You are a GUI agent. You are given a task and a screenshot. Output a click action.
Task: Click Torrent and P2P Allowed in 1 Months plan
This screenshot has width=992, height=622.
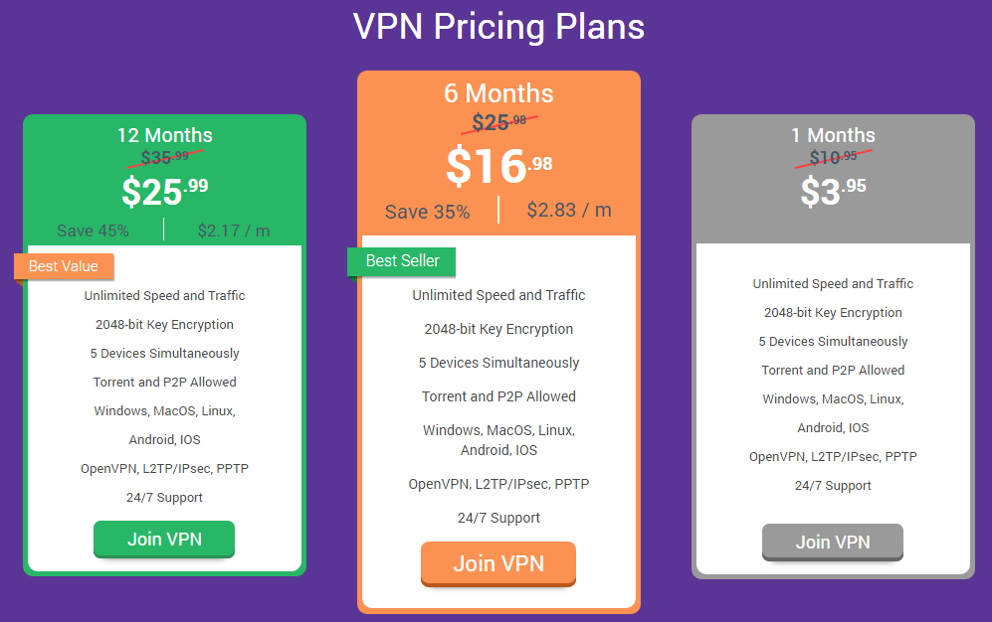[833, 370]
